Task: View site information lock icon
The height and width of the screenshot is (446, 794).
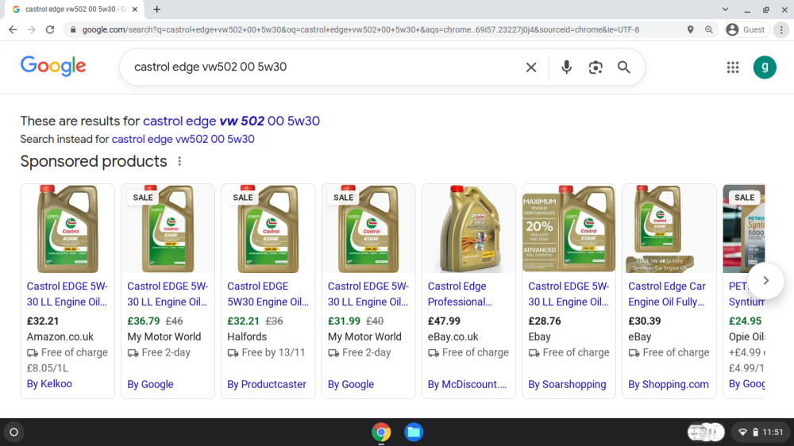Action: [x=73, y=30]
